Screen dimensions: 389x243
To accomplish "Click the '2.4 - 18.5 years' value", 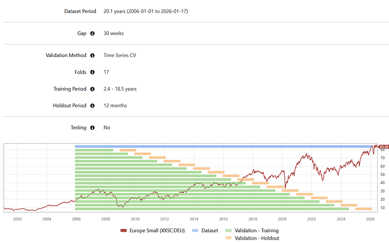I will [x=120, y=89].
